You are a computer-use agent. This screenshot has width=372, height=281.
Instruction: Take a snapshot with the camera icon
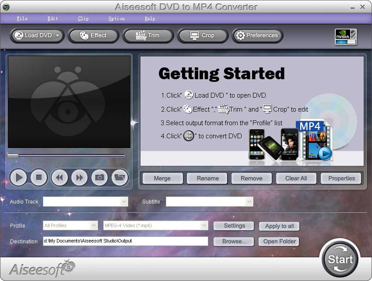pyautogui.click(x=100, y=177)
